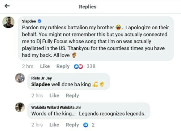Click the 2 hrs timestamp under Walubita's reply

[37, 125]
